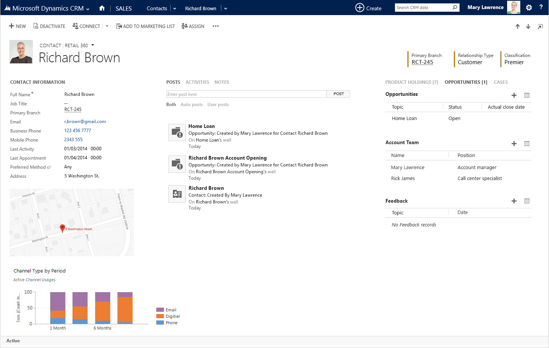Viewport: 549px width, 348px height.
Task: Add a Feedback record with plus icon
Action: pyautogui.click(x=514, y=201)
